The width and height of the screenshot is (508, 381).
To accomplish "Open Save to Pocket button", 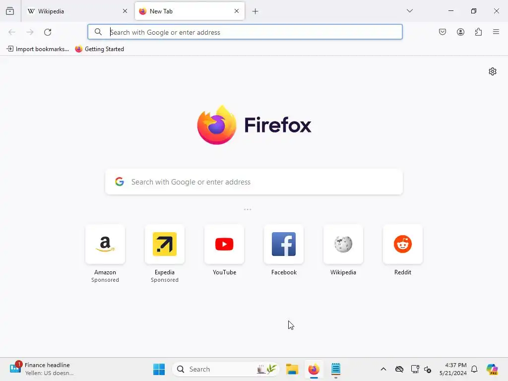I will (x=442, y=32).
